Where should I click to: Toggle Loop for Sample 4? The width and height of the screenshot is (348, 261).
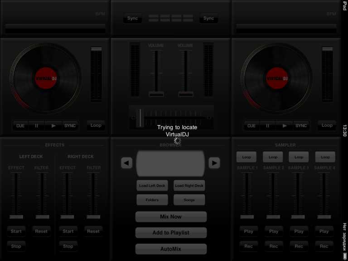[x=325, y=157]
